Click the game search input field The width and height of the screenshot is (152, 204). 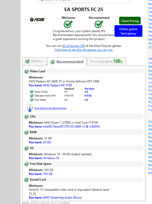84,1
